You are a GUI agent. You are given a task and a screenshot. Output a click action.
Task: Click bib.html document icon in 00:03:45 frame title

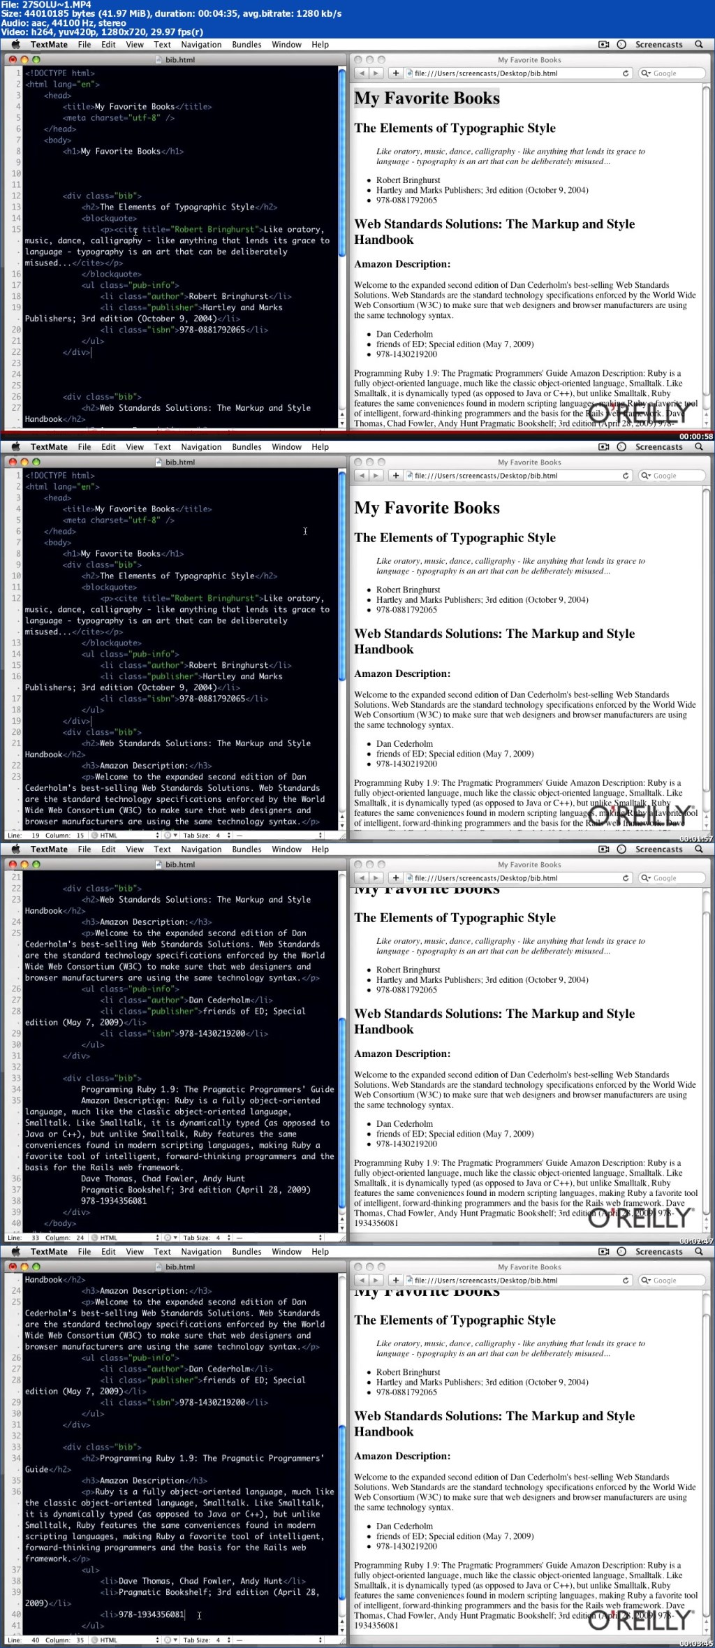(x=159, y=1267)
